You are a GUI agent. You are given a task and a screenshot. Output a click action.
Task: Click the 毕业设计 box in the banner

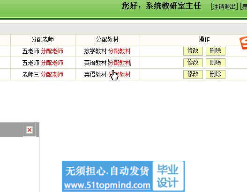(168, 176)
